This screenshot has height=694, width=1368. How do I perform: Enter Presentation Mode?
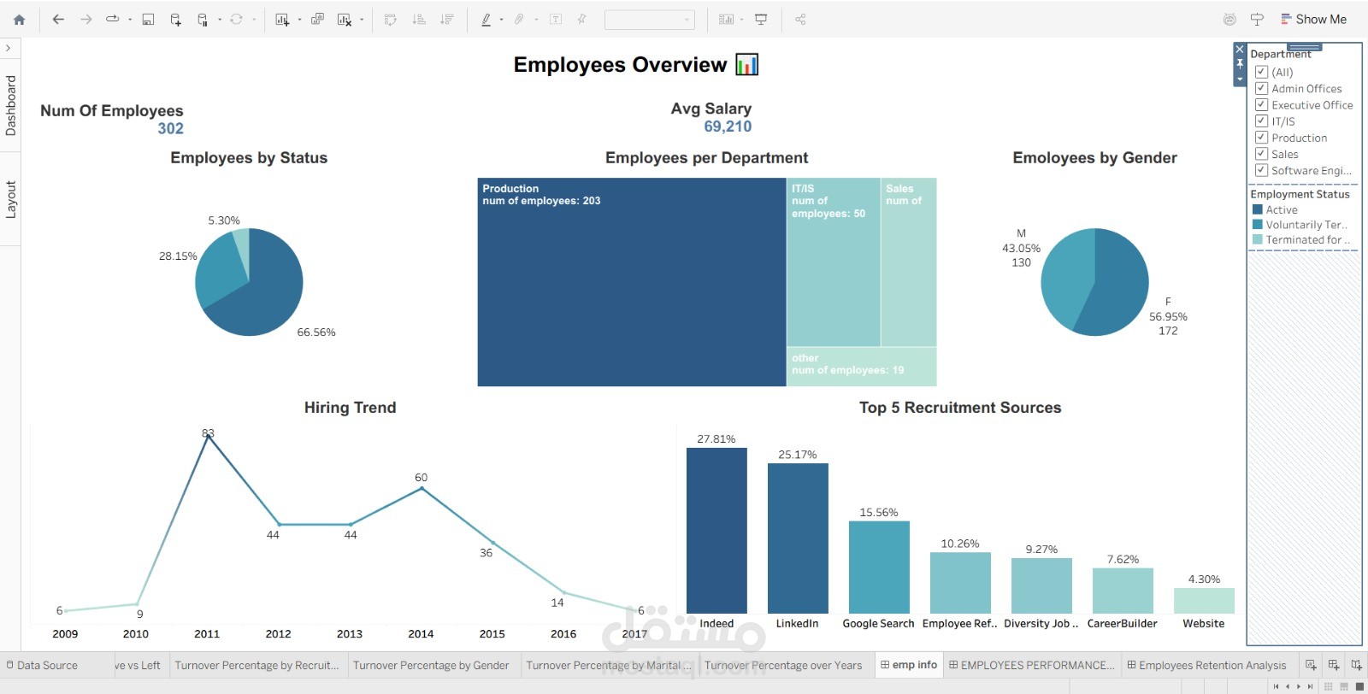(x=761, y=19)
